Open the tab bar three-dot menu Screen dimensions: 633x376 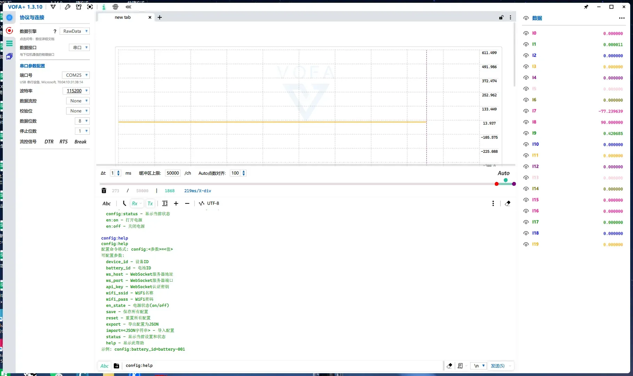pos(511,17)
